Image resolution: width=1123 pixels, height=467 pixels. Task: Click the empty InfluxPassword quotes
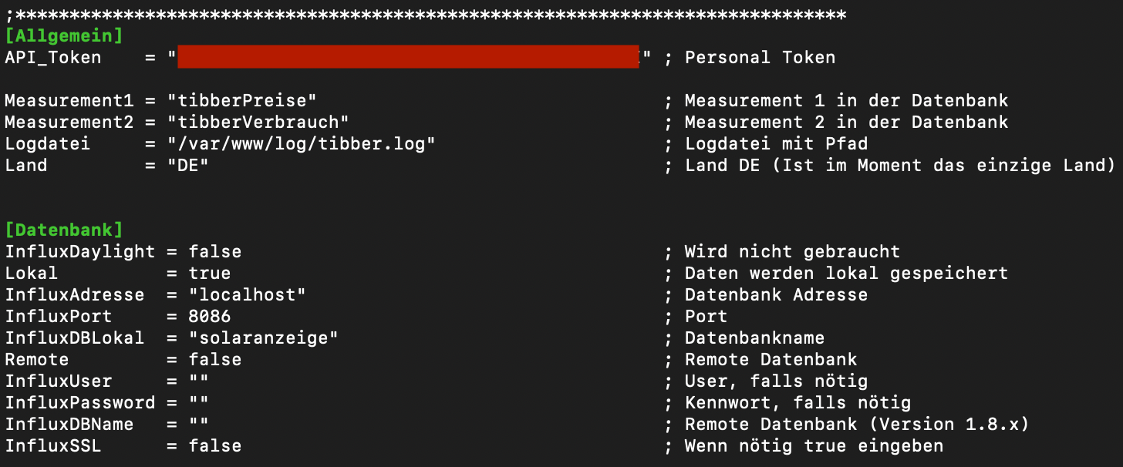tap(199, 402)
